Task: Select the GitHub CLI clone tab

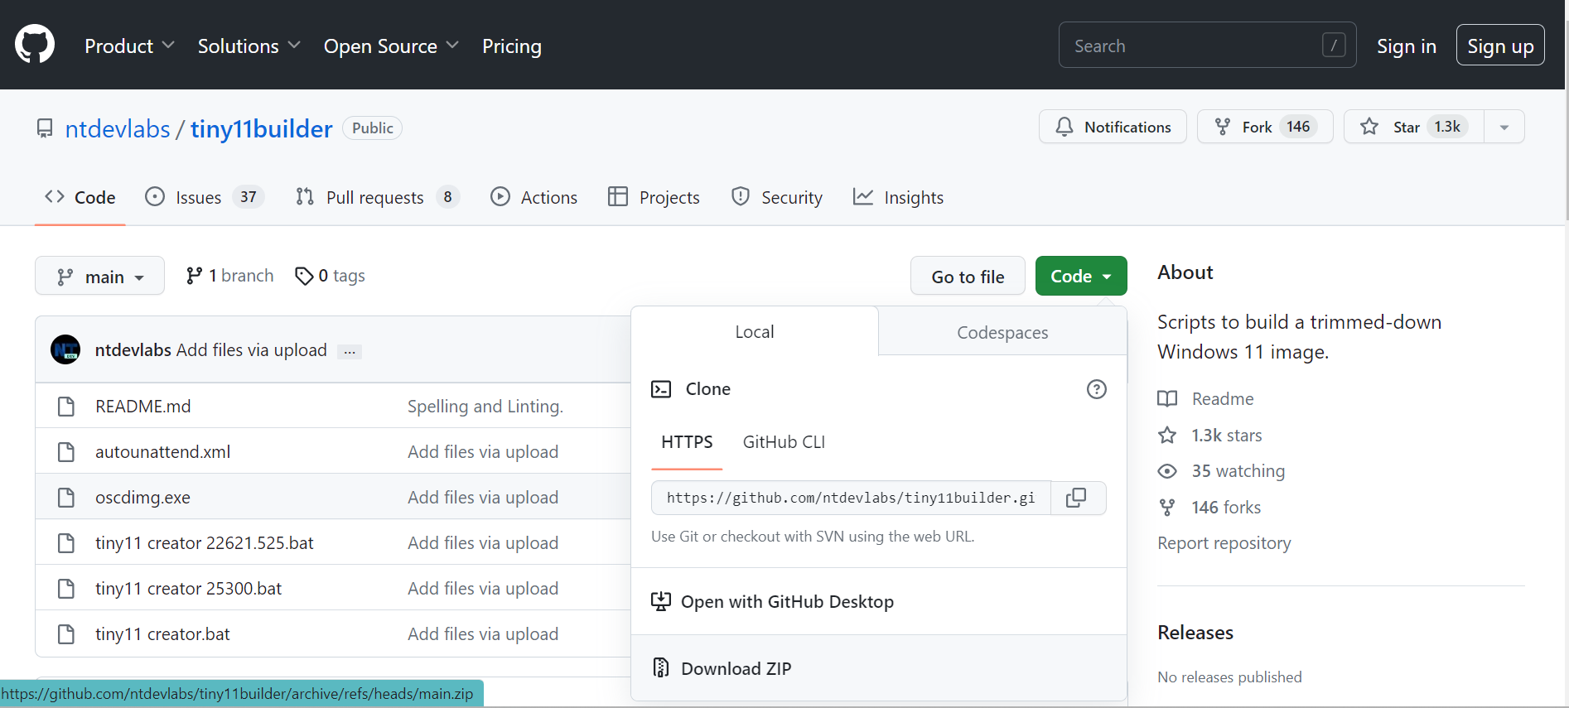Action: point(784,442)
